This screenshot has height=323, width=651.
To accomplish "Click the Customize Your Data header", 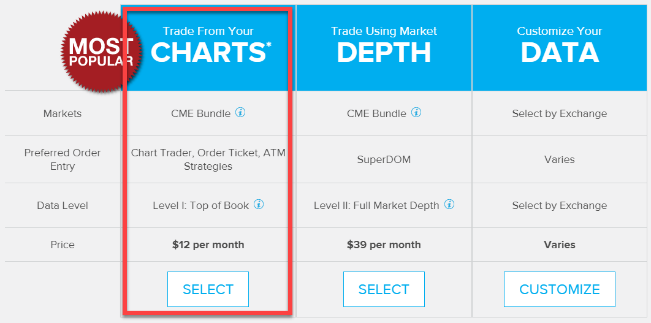I will [560, 47].
